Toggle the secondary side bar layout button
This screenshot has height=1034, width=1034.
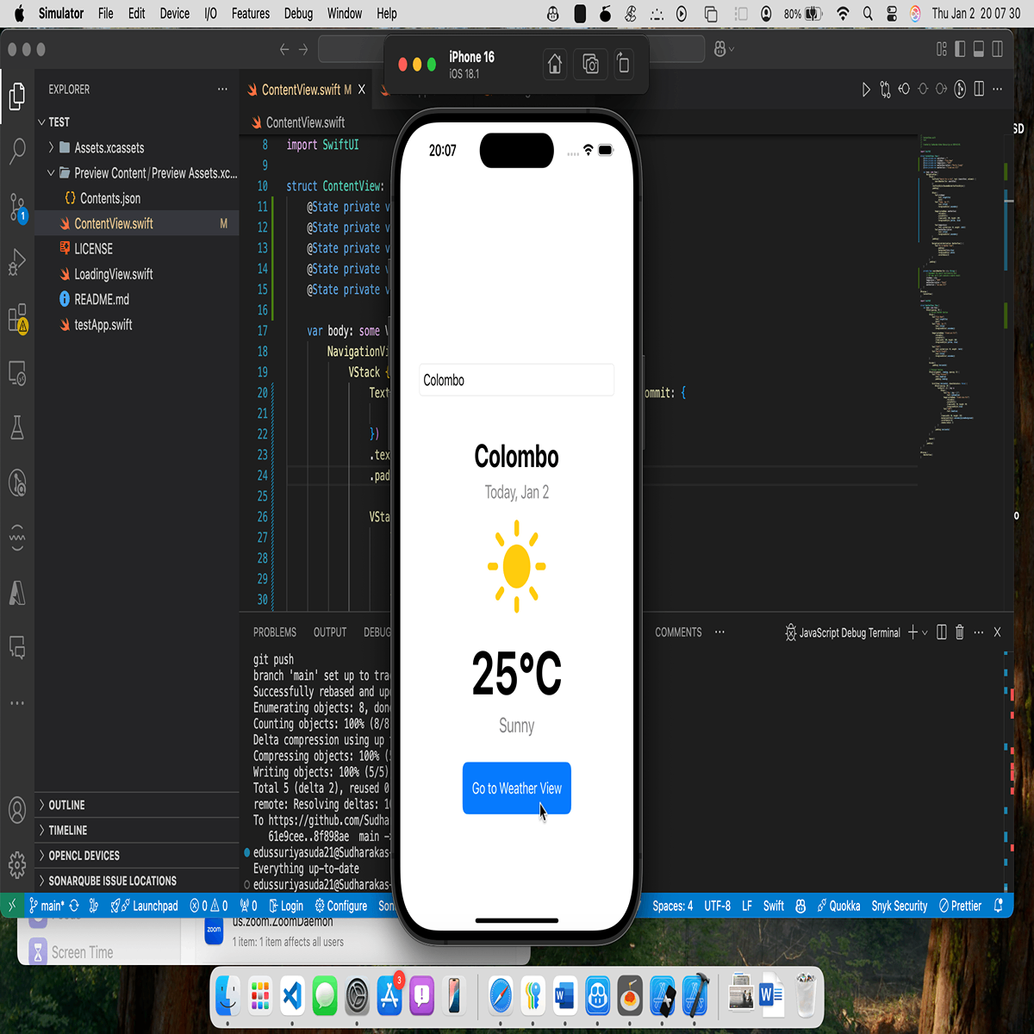[x=998, y=49]
